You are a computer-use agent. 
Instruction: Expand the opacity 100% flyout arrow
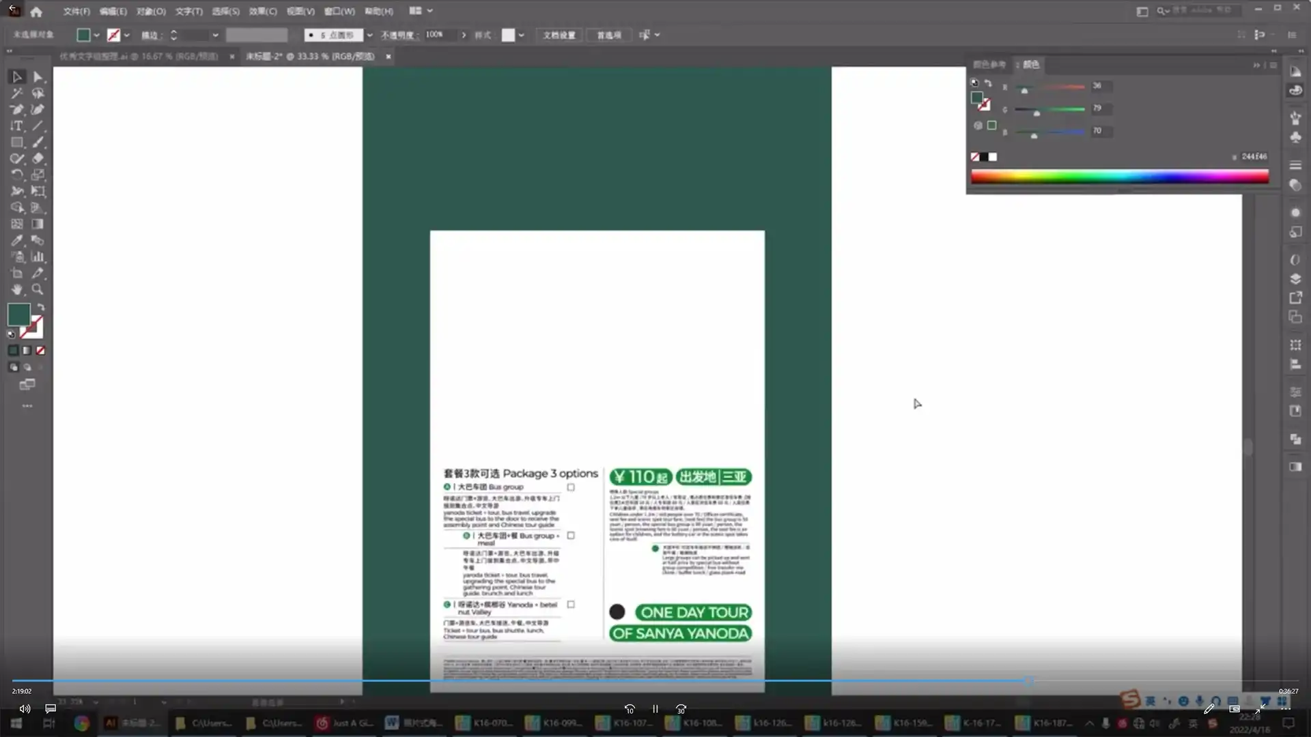(x=464, y=35)
